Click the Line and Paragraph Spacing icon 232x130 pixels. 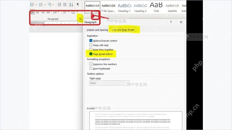55,12
